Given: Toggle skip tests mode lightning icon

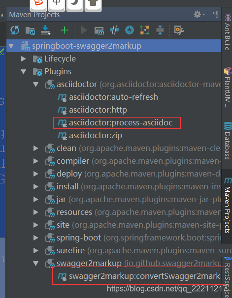Looking at the screenshot, I should pyautogui.click(x=130, y=30).
